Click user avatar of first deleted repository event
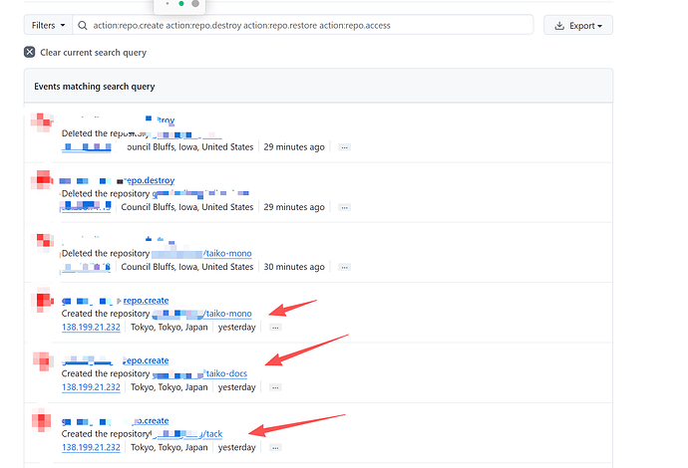The image size is (688, 468). coord(42,122)
